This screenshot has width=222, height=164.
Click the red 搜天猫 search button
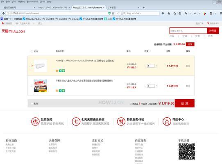(213, 31)
